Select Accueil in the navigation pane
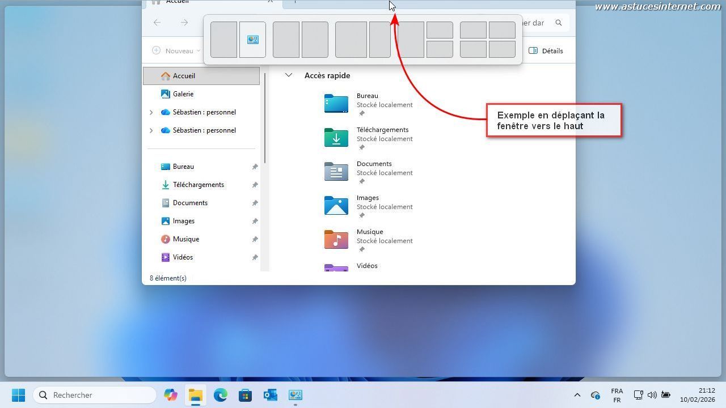The height and width of the screenshot is (408, 726). pos(184,76)
